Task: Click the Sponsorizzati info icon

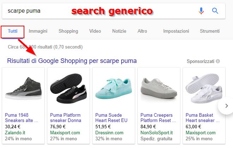Action: click(x=218, y=61)
